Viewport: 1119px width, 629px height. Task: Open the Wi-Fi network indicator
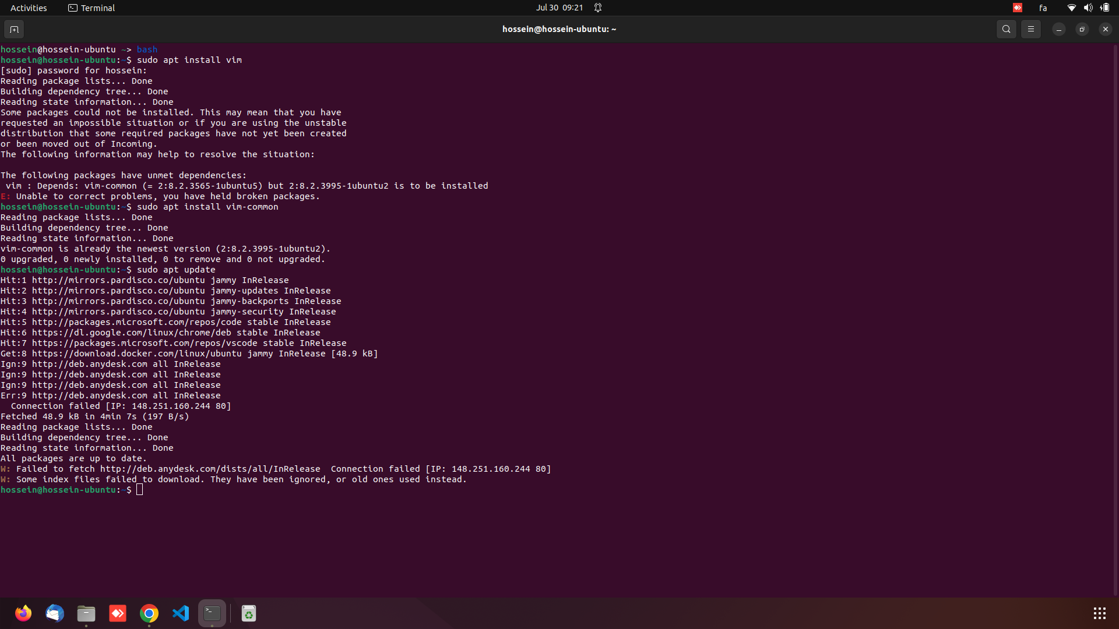pos(1071,8)
